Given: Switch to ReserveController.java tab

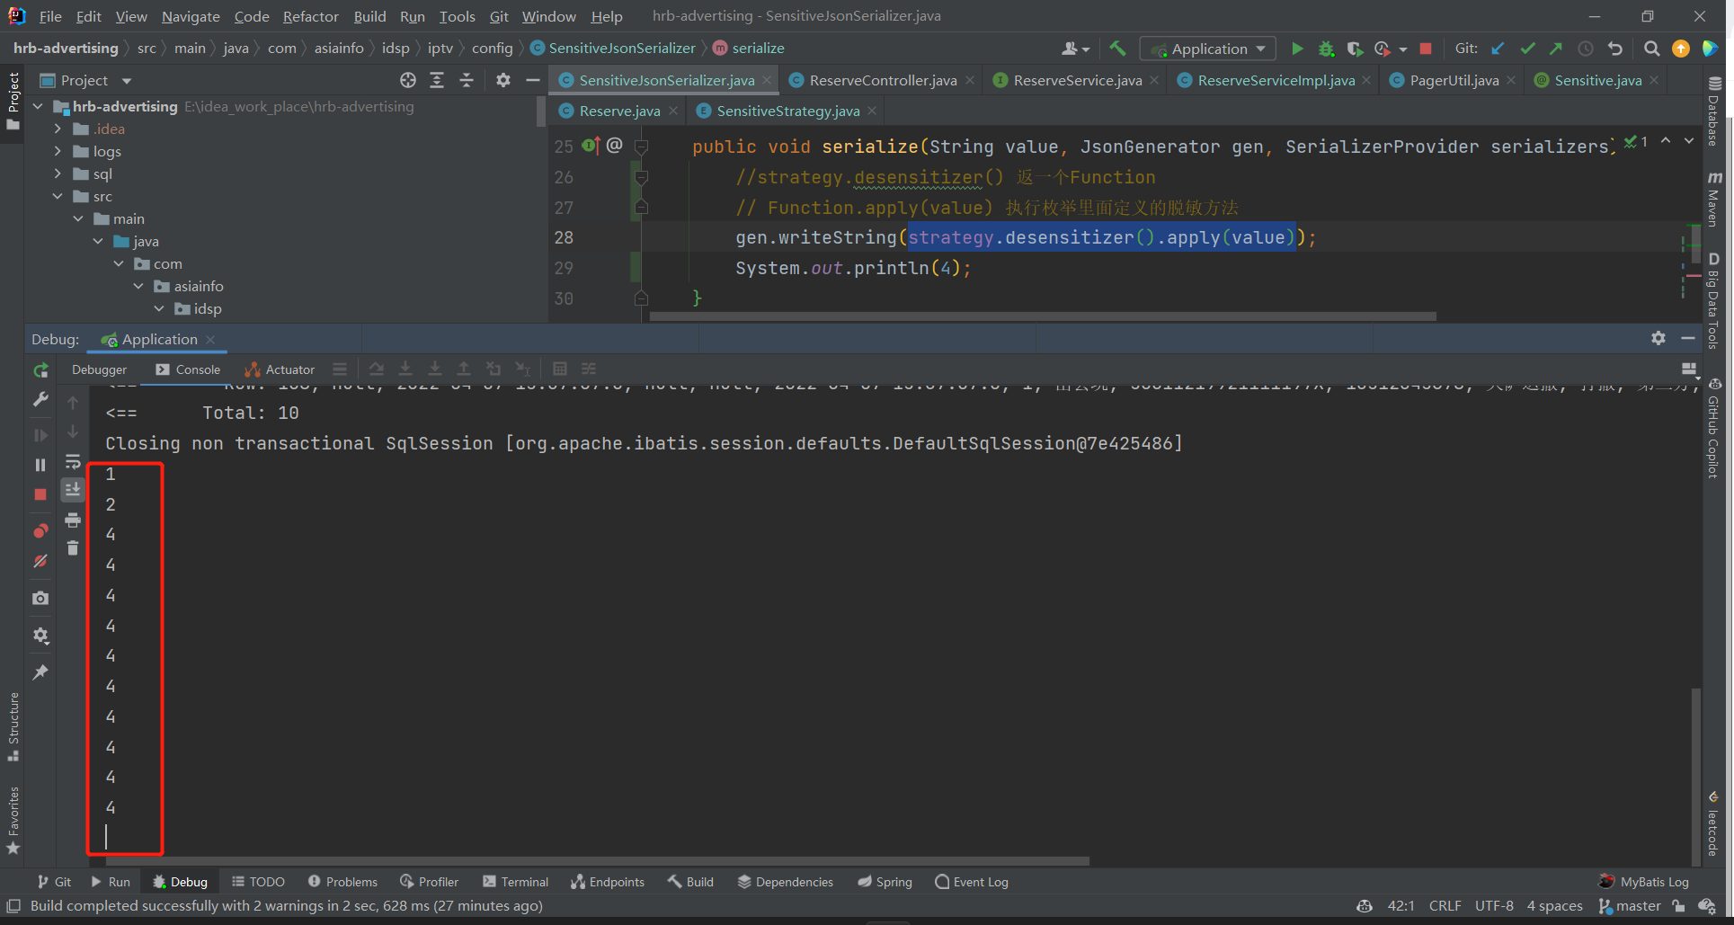Looking at the screenshot, I should (x=883, y=80).
